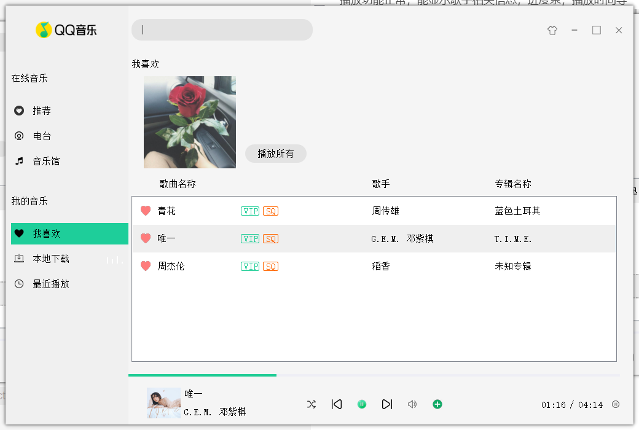The image size is (639, 430).
Task: Unlike the 周杰伦 row via heart
Action: tap(146, 266)
